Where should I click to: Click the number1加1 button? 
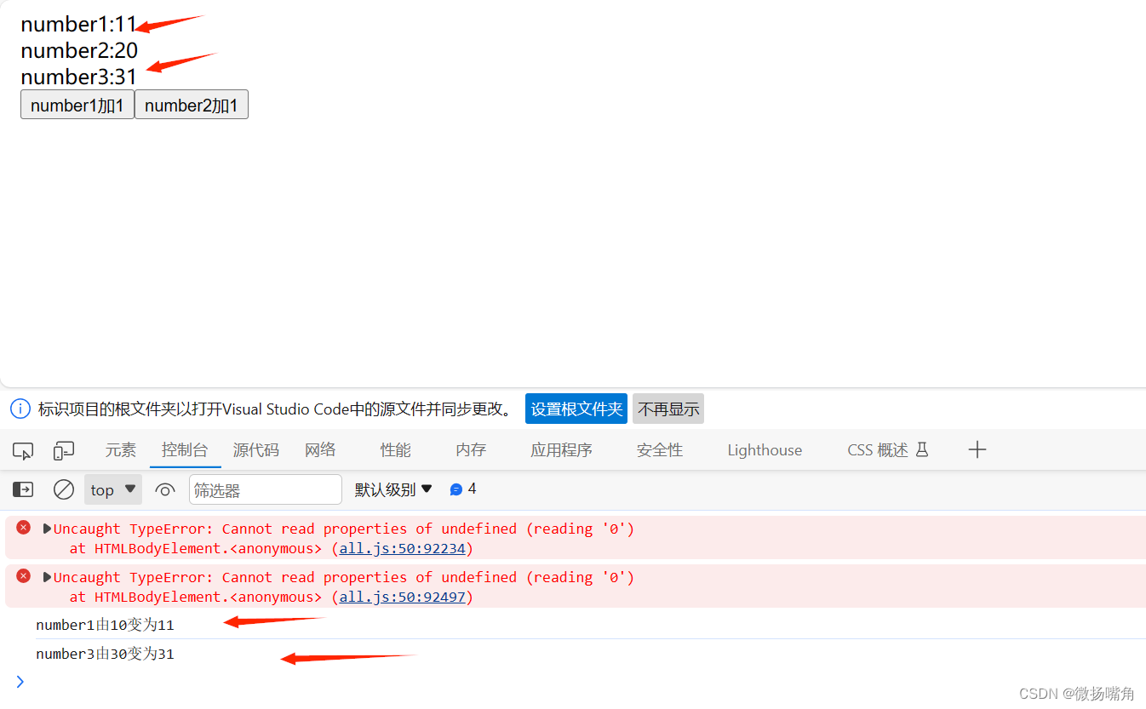(x=77, y=105)
